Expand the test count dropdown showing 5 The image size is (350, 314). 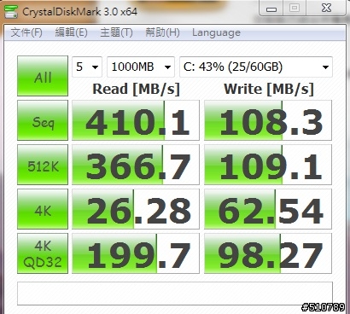[x=87, y=67]
